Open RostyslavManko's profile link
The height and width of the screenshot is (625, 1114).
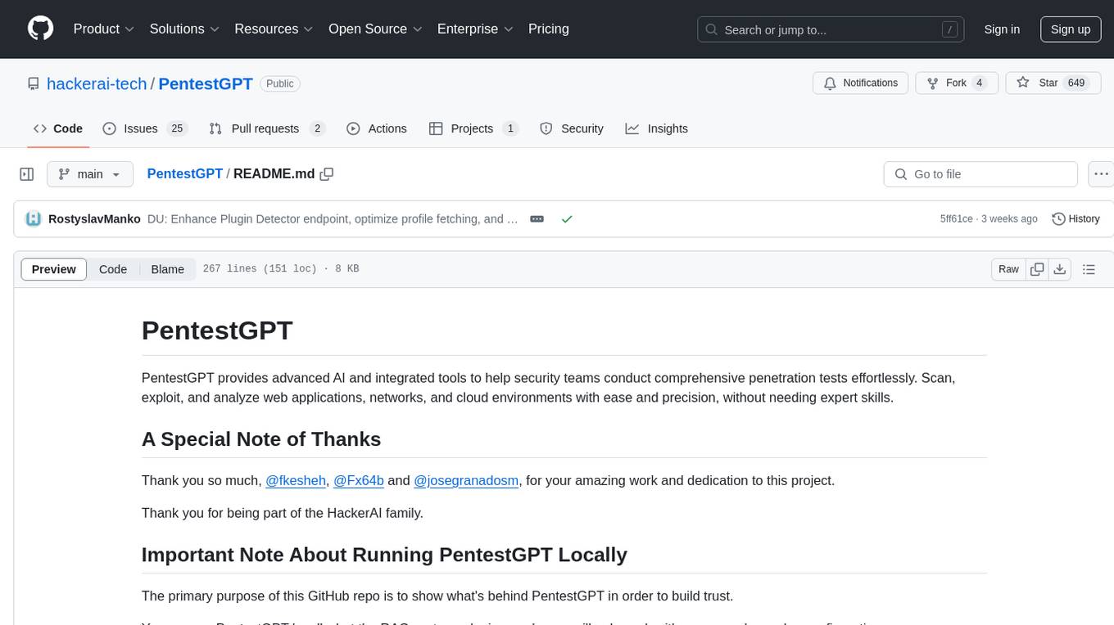[94, 218]
